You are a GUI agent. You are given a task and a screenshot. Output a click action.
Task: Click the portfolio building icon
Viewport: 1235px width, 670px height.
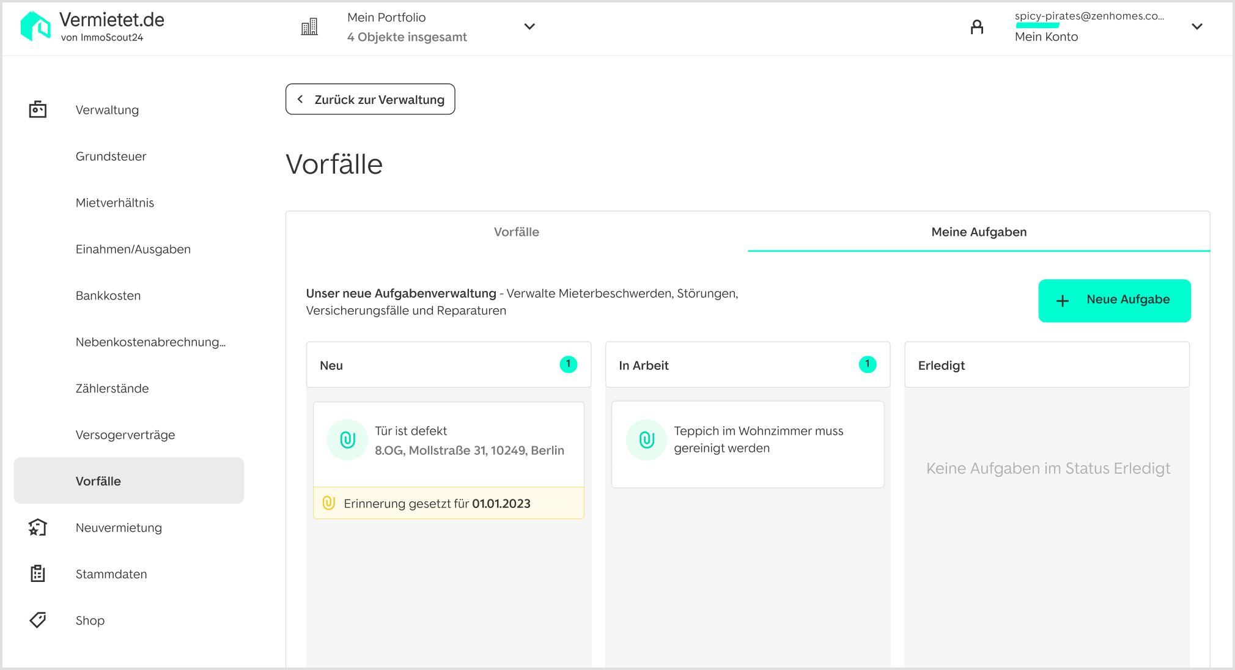[x=309, y=27]
